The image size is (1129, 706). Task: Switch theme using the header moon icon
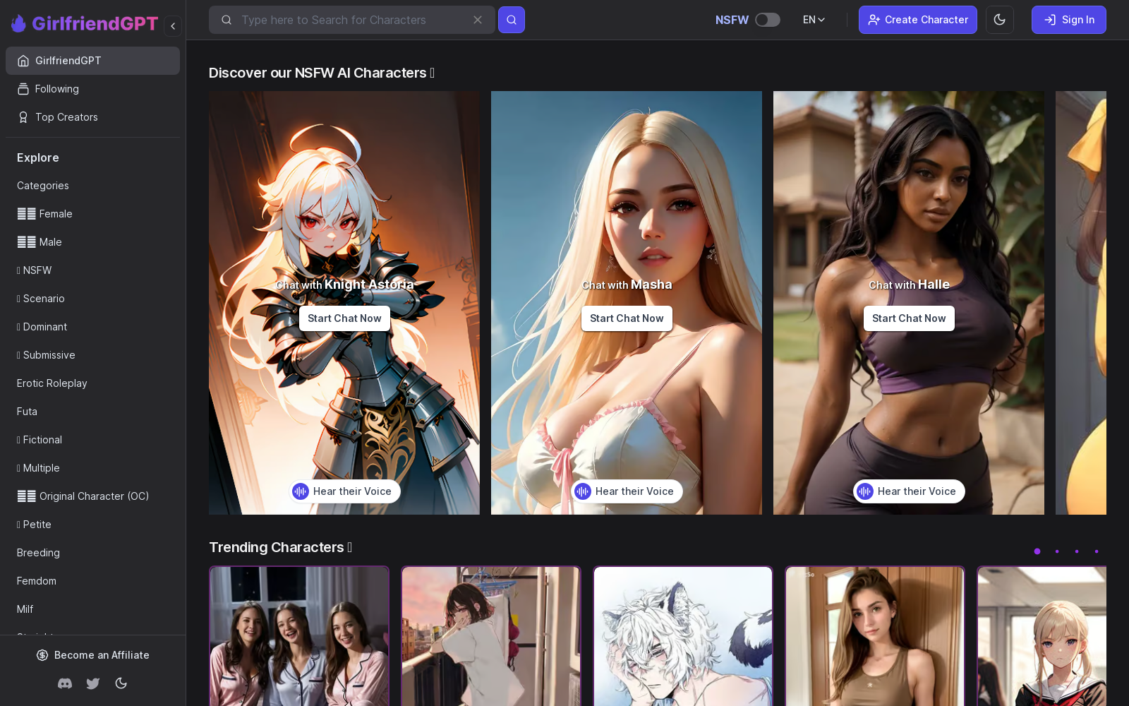1000,20
